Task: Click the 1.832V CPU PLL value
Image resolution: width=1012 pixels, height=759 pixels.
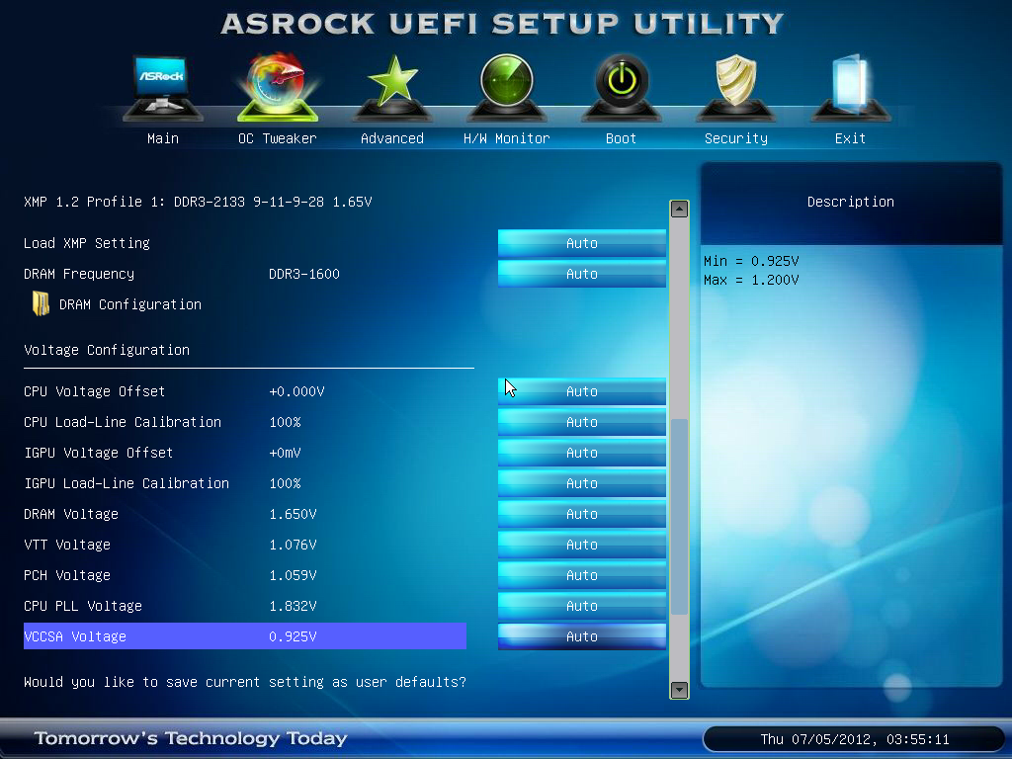Action: click(293, 606)
